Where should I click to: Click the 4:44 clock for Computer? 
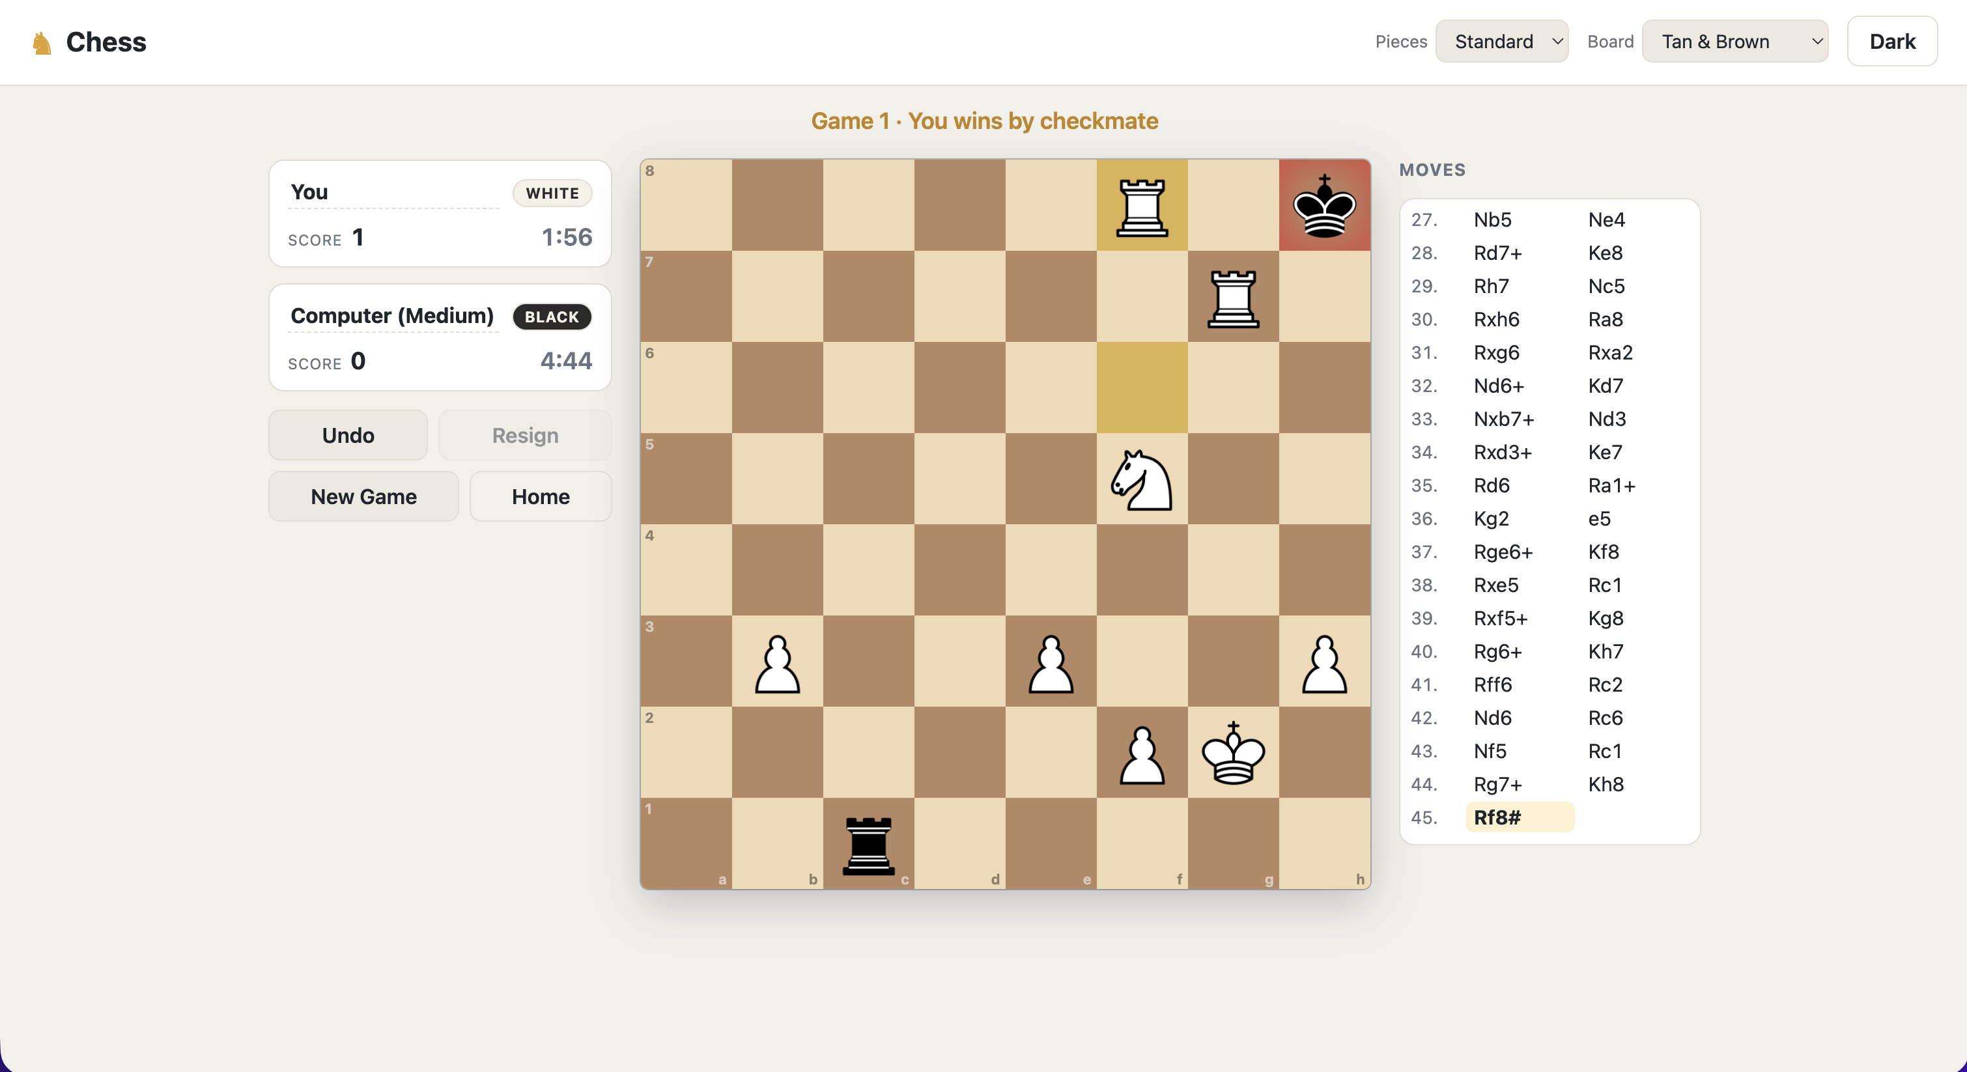[x=566, y=361]
